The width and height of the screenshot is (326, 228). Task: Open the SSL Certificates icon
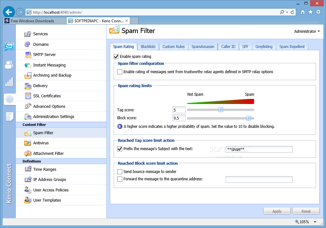(28, 96)
